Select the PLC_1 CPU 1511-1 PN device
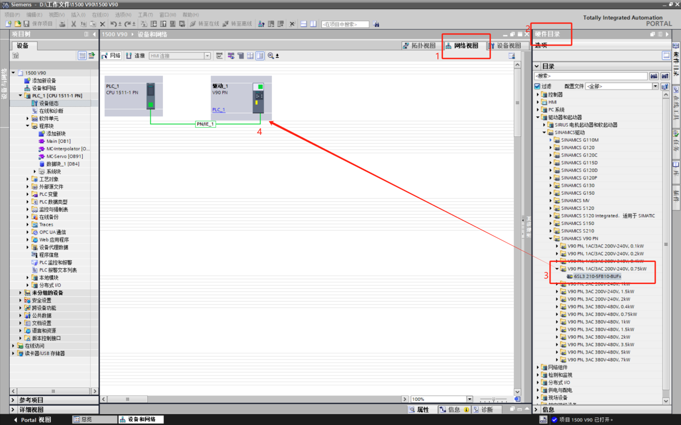 (133, 96)
